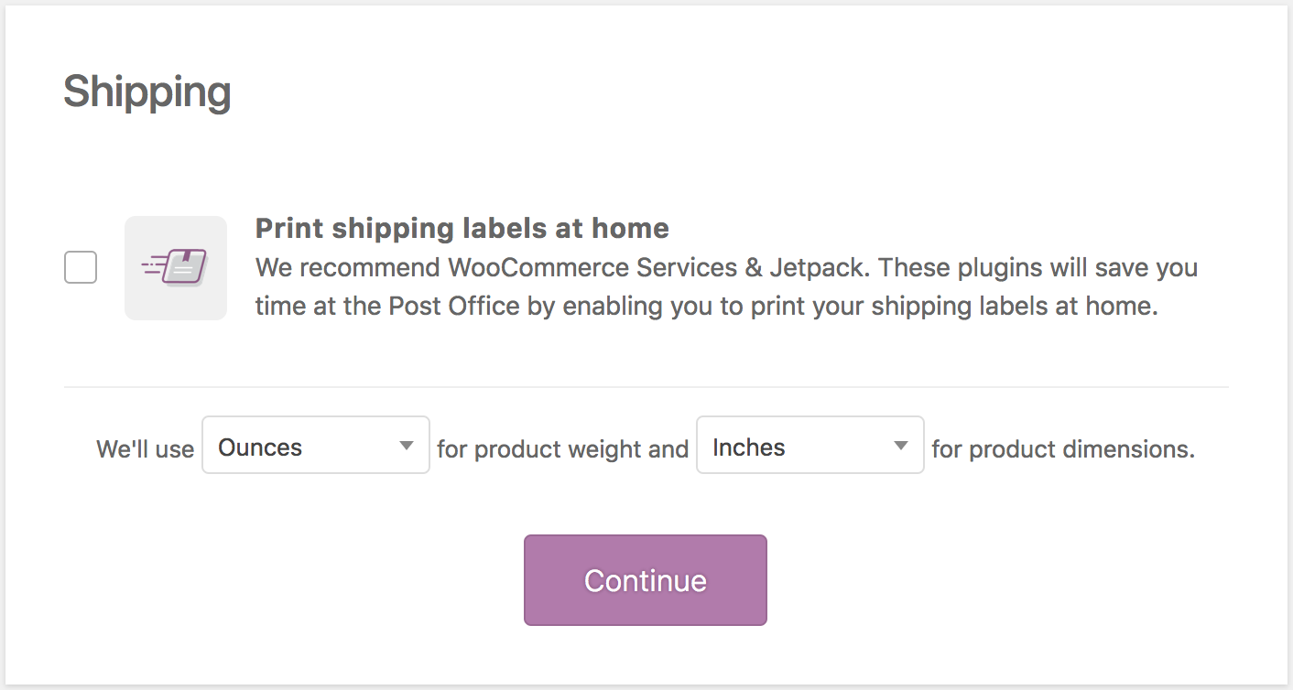Click the "for product dimensions." text
Screen dimensions: 1293x690
click(1063, 449)
